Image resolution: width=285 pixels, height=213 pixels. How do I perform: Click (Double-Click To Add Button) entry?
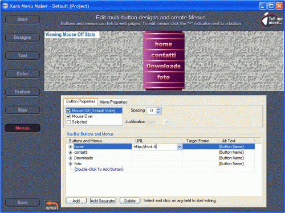coord(99,169)
